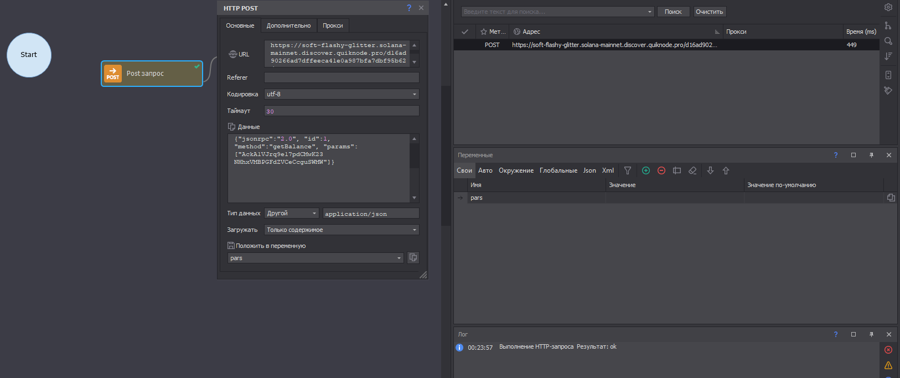Screen dimensions: 900x378
Task: Move variable up with arrow icon
Action: pos(726,170)
